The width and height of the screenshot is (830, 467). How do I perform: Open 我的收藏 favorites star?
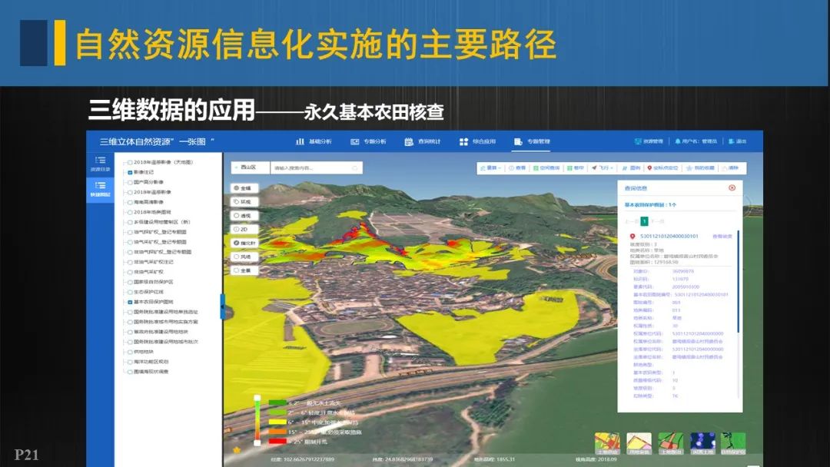(x=700, y=167)
